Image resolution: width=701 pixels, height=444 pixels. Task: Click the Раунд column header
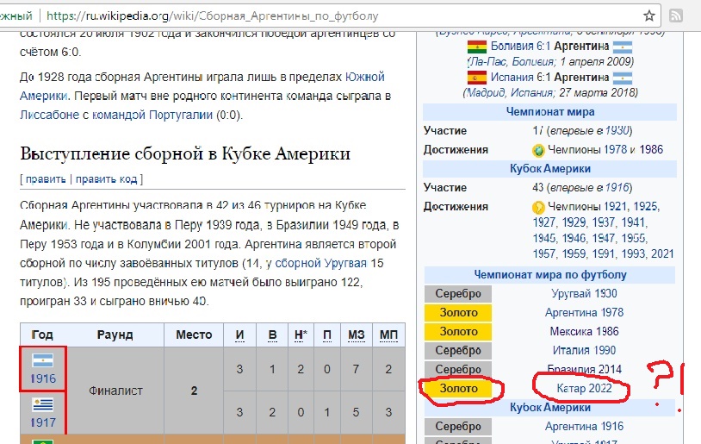[x=115, y=335]
